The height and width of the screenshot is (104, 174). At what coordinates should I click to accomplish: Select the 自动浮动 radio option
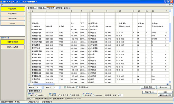pyautogui.click(x=94, y=95)
